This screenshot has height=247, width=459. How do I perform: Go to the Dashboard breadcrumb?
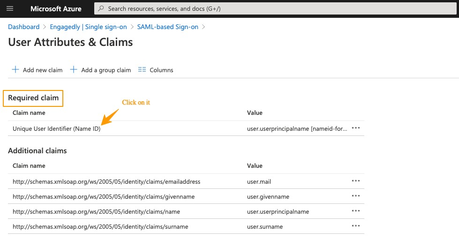click(24, 27)
